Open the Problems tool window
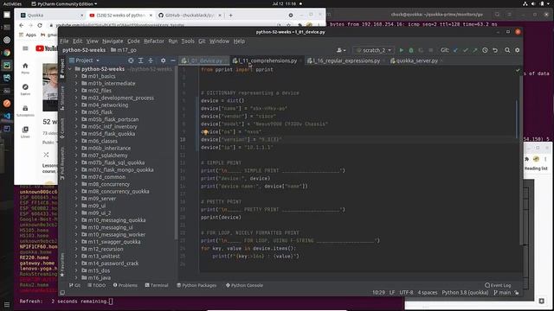The height and width of the screenshot is (311, 554). 126,285
